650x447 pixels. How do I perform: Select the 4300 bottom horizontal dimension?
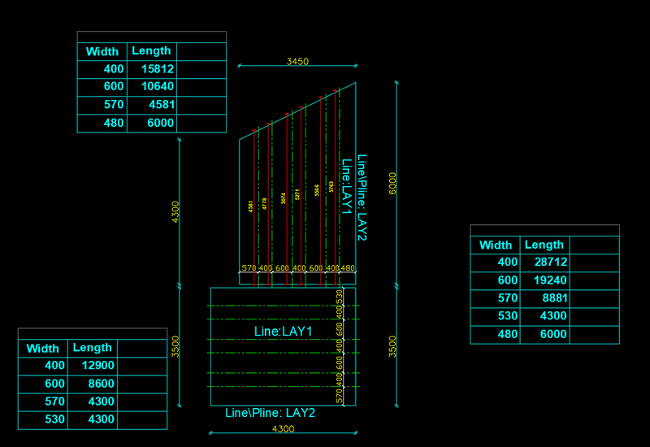point(283,428)
